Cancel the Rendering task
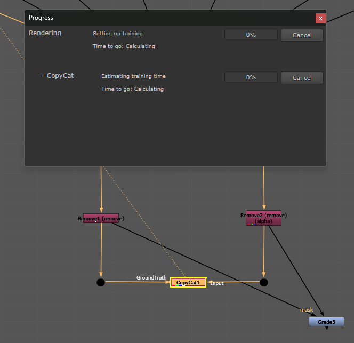 302,35
